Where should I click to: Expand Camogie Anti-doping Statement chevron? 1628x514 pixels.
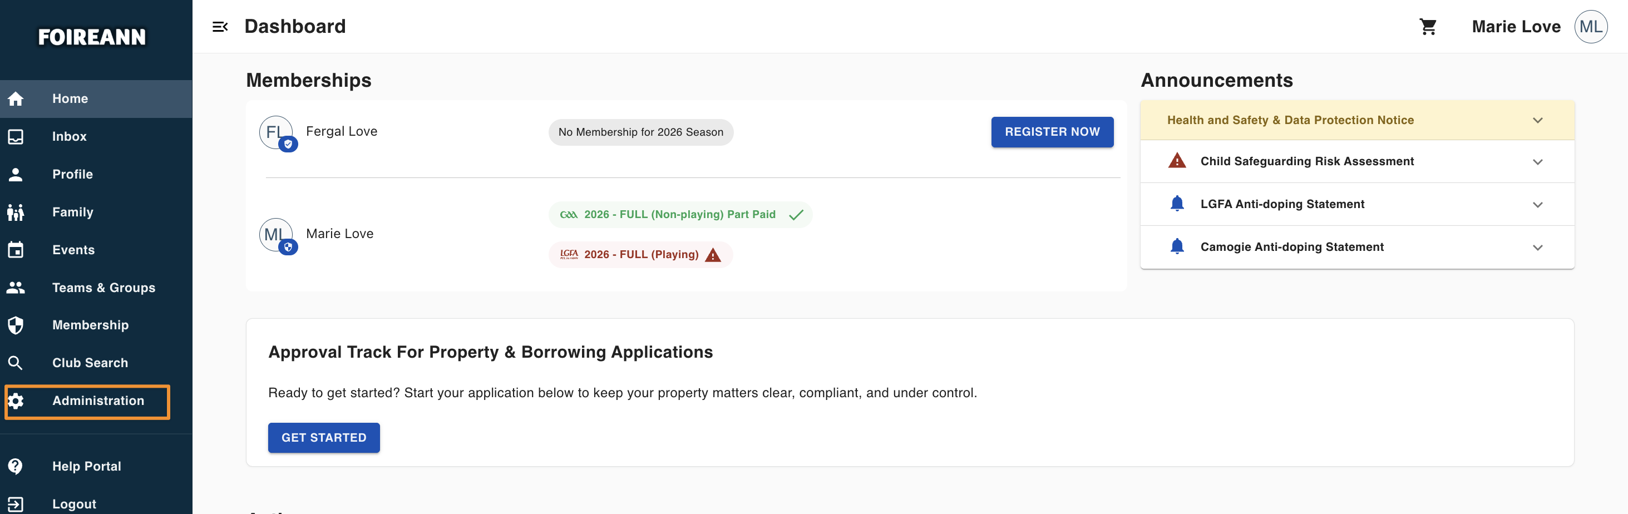click(x=1538, y=248)
